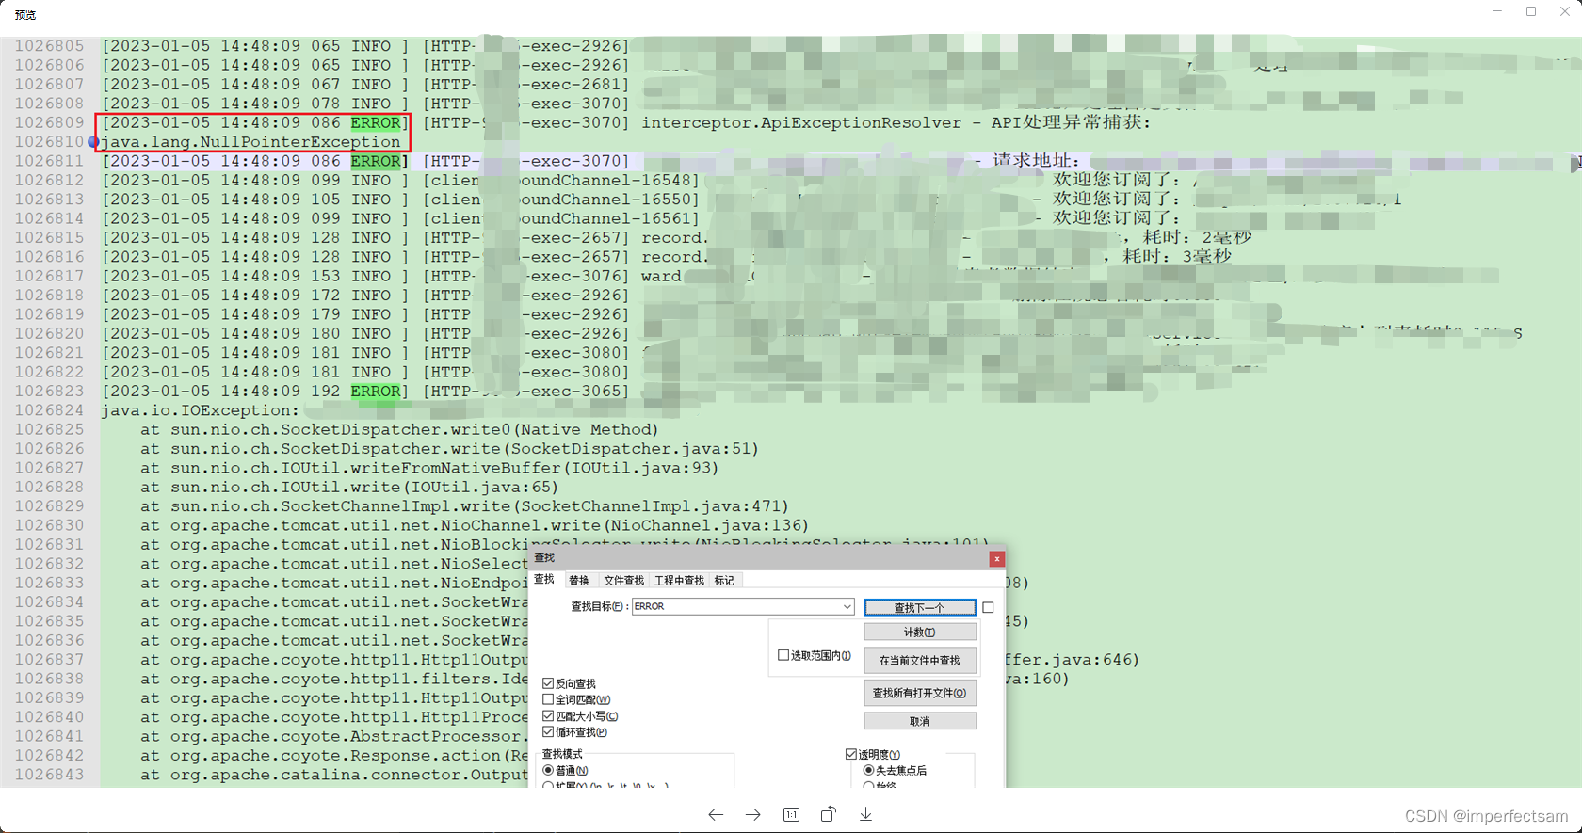Viewport: 1582px width, 833px height.
Task: Click line number 1026824
Action: (49, 410)
